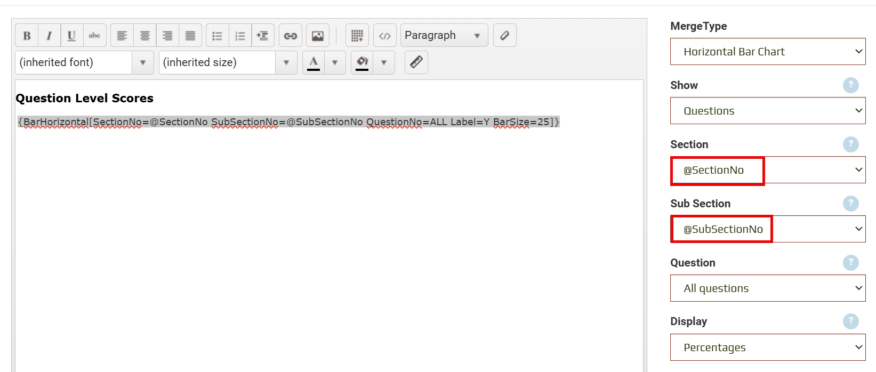Click the insert image icon
Image resolution: width=876 pixels, height=372 pixels.
(x=318, y=36)
